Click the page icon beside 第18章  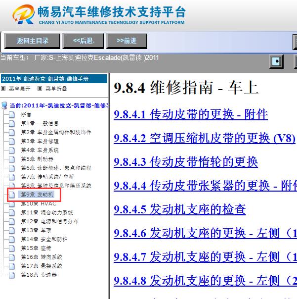[x=12, y=275]
